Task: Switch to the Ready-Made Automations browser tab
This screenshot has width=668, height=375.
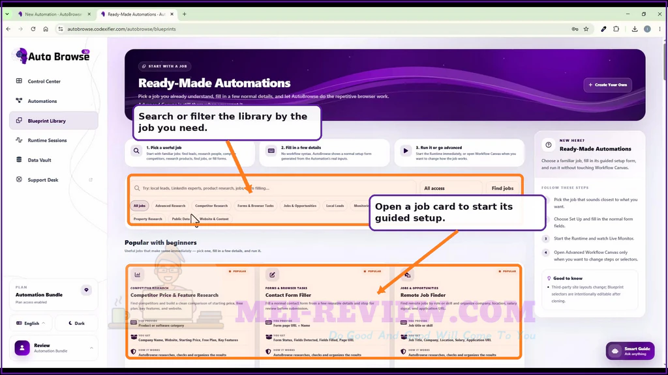Action: 136,14
